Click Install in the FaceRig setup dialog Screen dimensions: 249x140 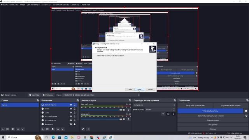click(139, 89)
